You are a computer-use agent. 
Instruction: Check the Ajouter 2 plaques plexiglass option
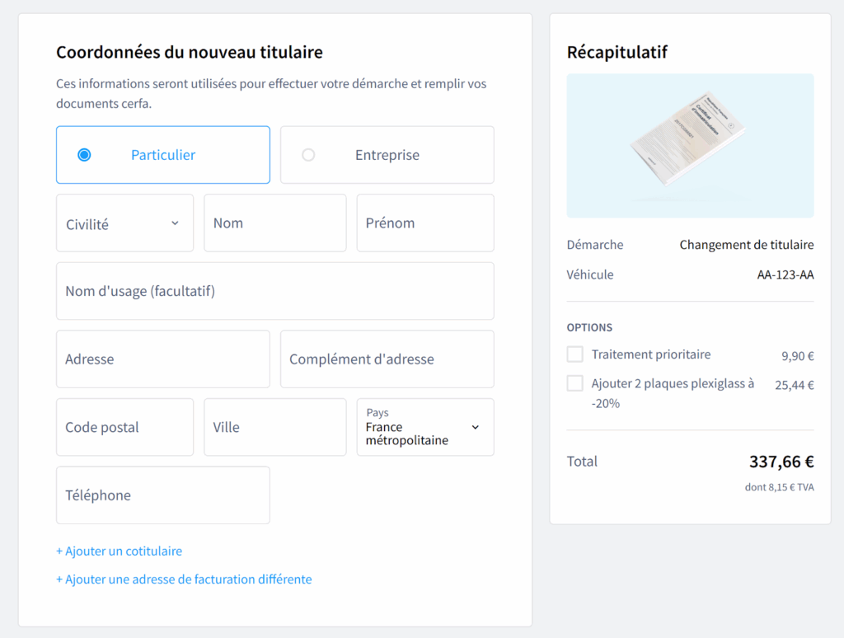click(x=574, y=382)
